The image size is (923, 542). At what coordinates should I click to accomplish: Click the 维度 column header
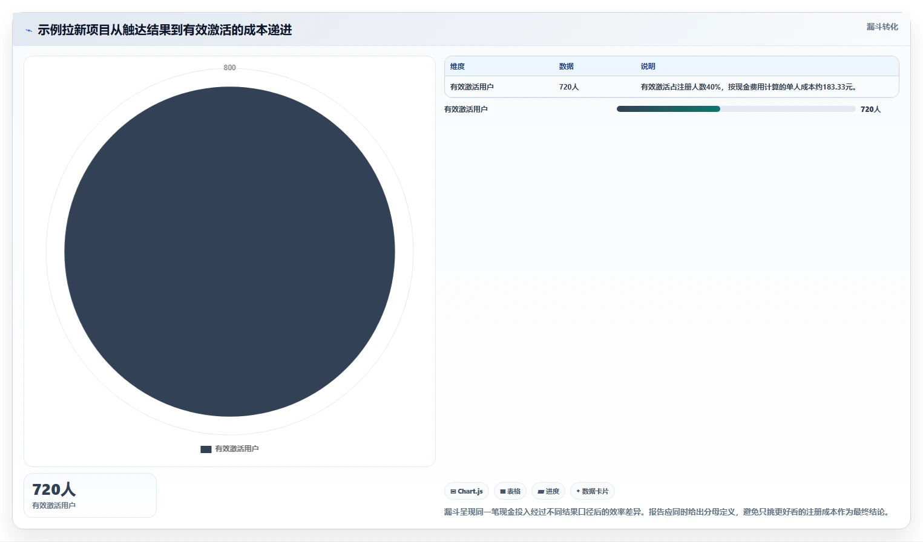pyautogui.click(x=458, y=67)
